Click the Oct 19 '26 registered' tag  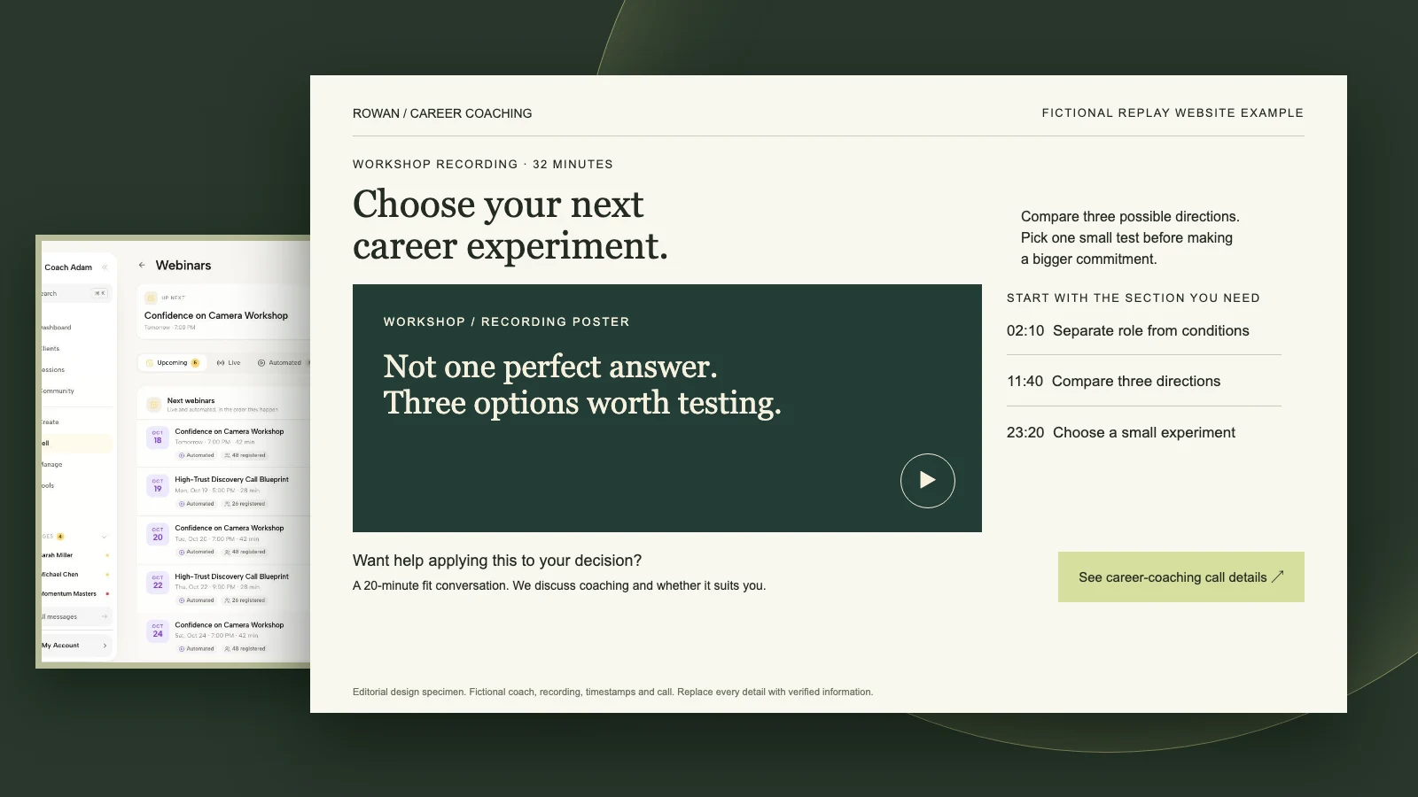click(245, 504)
